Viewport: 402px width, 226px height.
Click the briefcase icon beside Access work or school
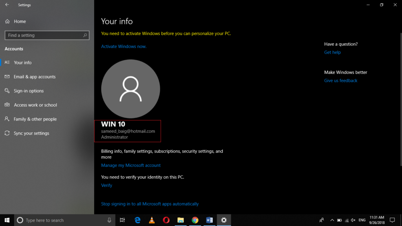point(7,104)
